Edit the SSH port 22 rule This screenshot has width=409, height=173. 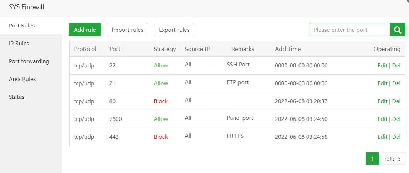tap(382, 66)
